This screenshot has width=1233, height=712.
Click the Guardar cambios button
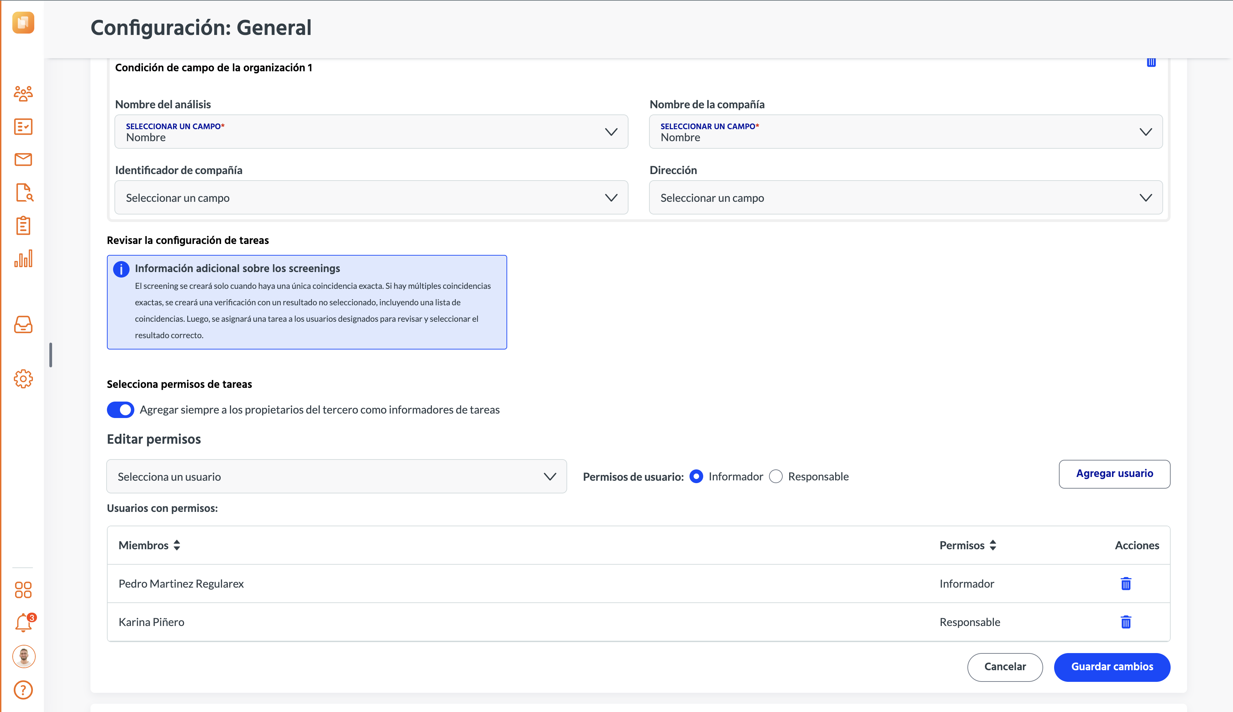tap(1112, 667)
